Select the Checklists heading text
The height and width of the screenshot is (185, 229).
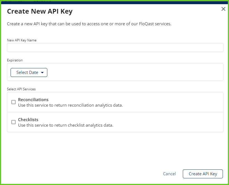point(28,119)
